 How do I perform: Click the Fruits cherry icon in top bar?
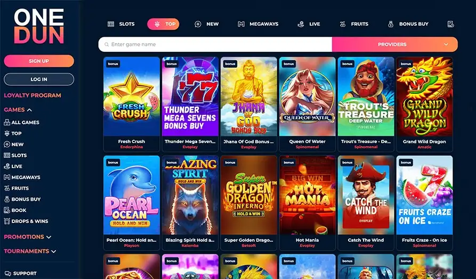coord(343,24)
